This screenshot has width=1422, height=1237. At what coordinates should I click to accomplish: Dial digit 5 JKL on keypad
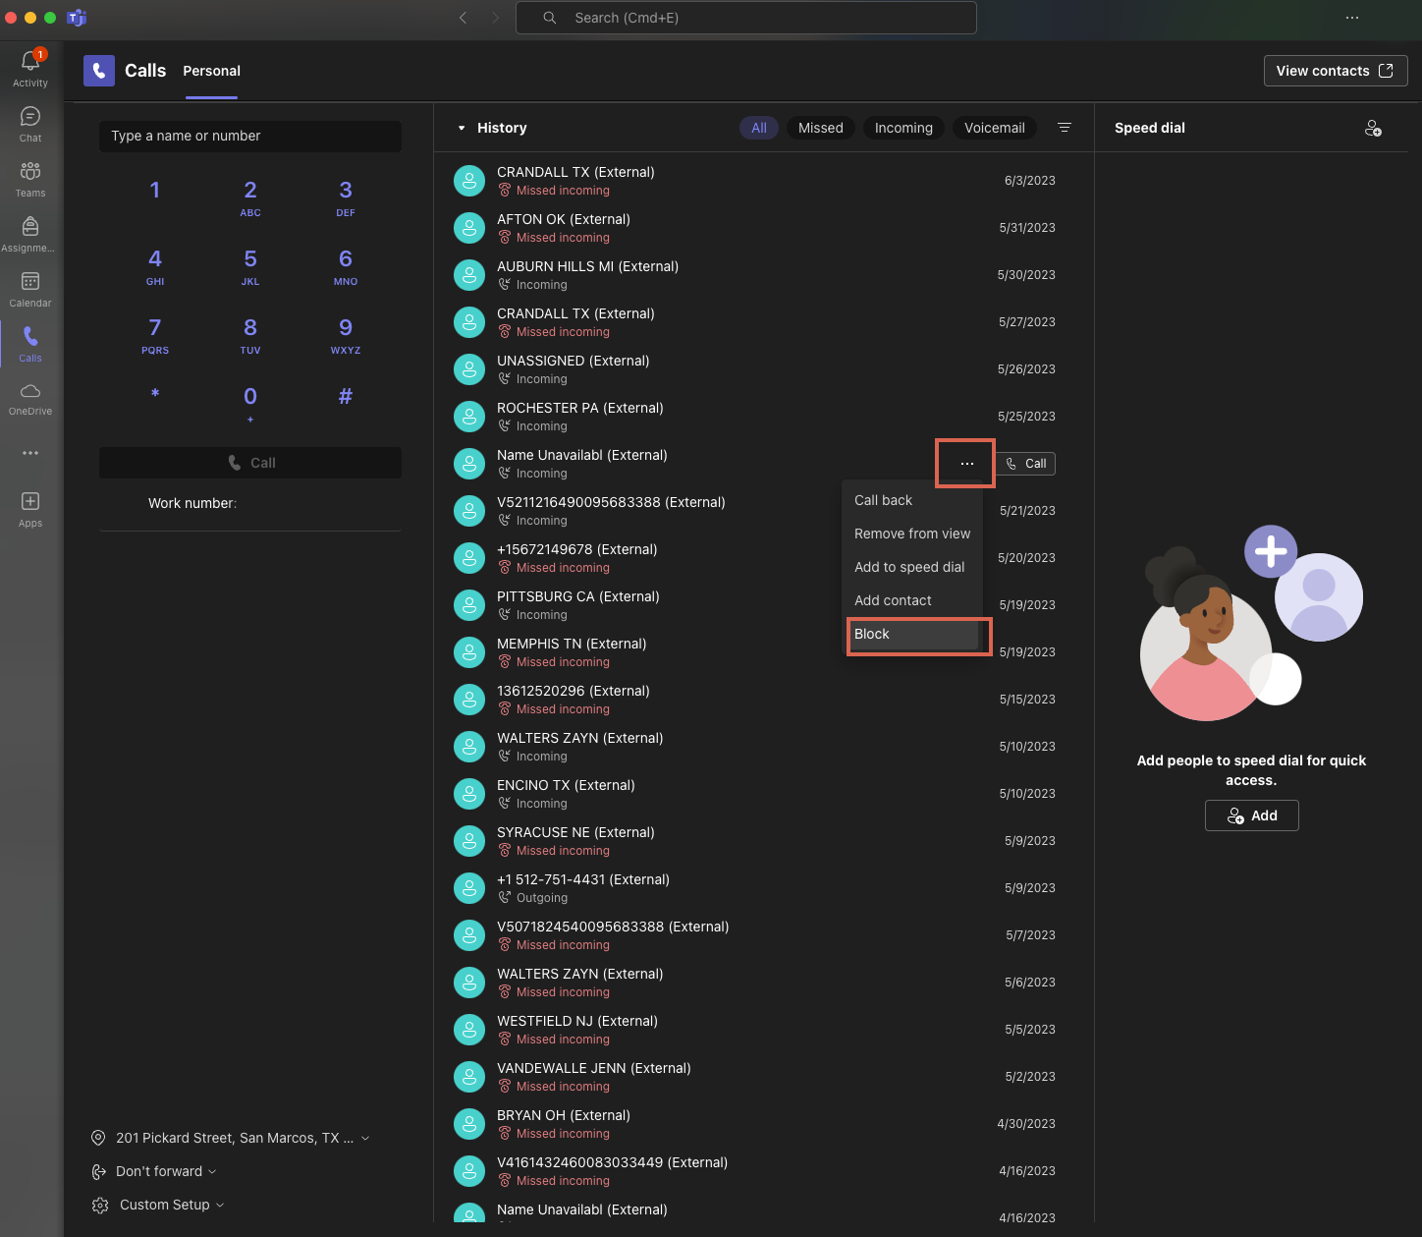tap(250, 267)
